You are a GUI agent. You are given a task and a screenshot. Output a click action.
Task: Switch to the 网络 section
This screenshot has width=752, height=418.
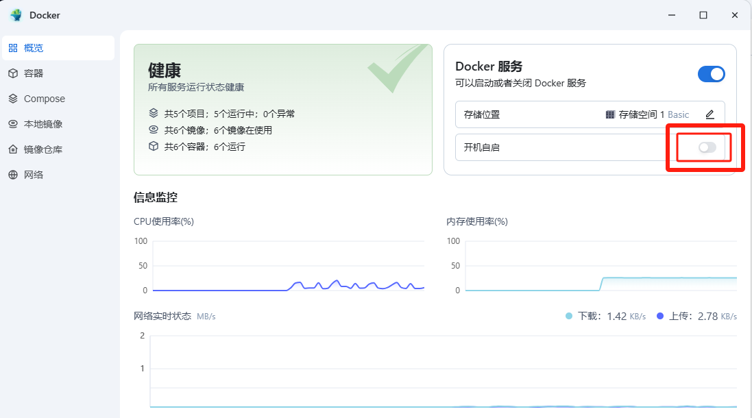pyautogui.click(x=58, y=175)
